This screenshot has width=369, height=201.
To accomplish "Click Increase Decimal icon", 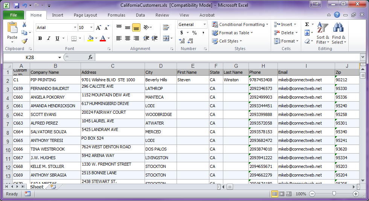I will [181, 41].
